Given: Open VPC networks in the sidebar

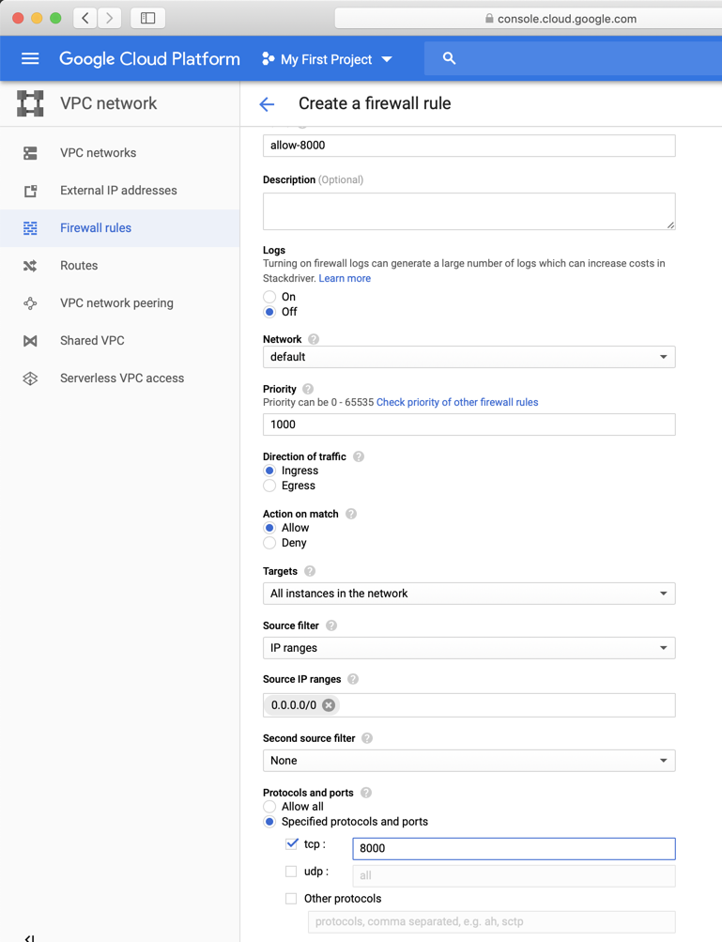Looking at the screenshot, I should (x=98, y=153).
